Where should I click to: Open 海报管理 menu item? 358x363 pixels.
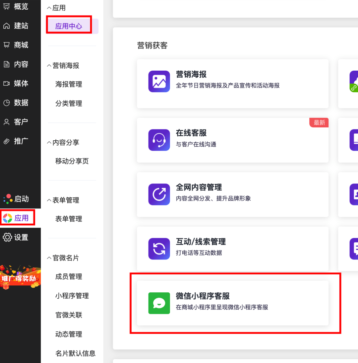(x=69, y=84)
